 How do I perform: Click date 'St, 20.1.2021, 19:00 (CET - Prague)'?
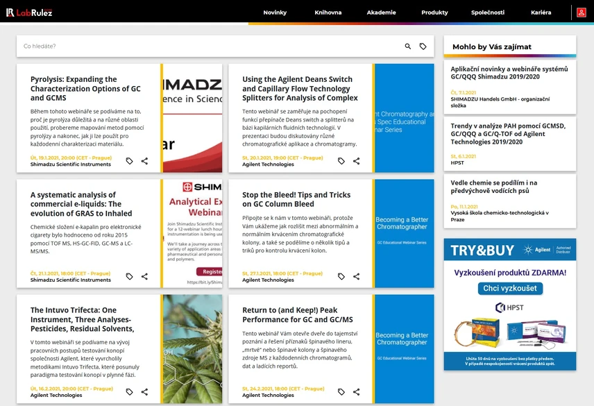(x=282, y=158)
